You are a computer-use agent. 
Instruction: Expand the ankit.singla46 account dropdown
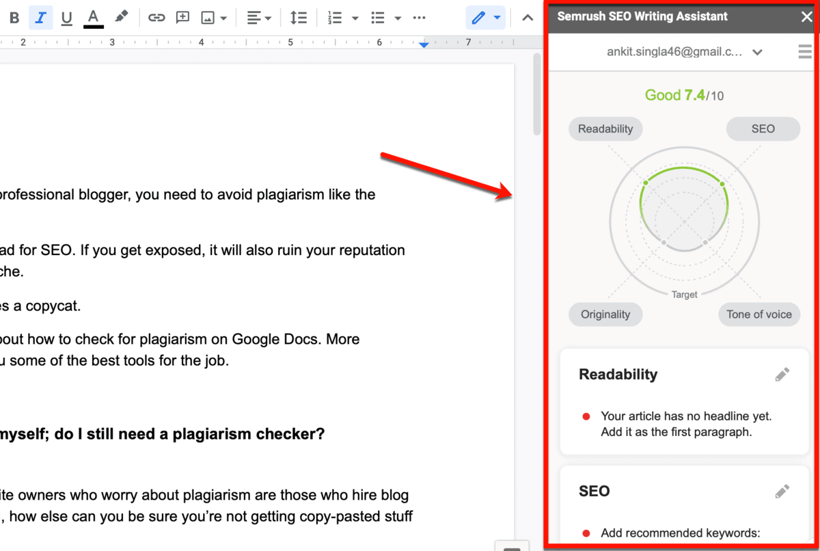pyautogui.click(x=758, y=52)
